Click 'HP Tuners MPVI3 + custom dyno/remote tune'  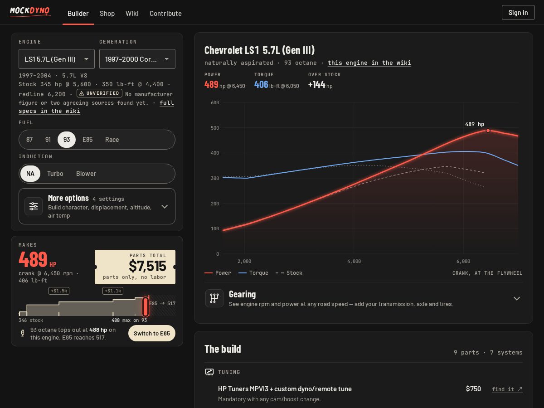pos(285,389)
